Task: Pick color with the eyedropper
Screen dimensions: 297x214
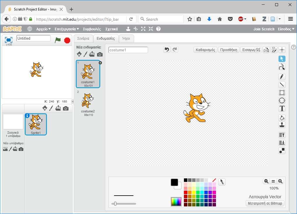Action: tap(222, 182)
